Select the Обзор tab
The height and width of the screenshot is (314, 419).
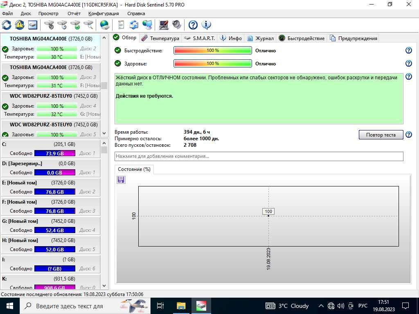[x=125, y=38]
